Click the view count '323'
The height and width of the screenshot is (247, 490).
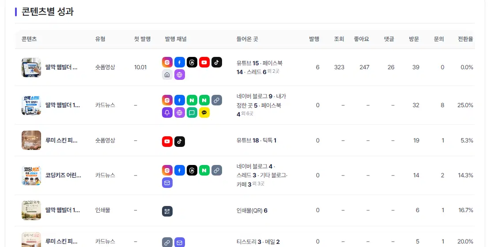(339, 67)
